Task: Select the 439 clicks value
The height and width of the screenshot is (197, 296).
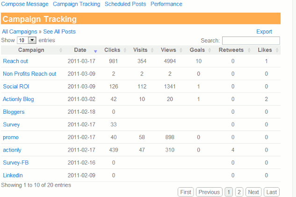Action: [114, 150]
